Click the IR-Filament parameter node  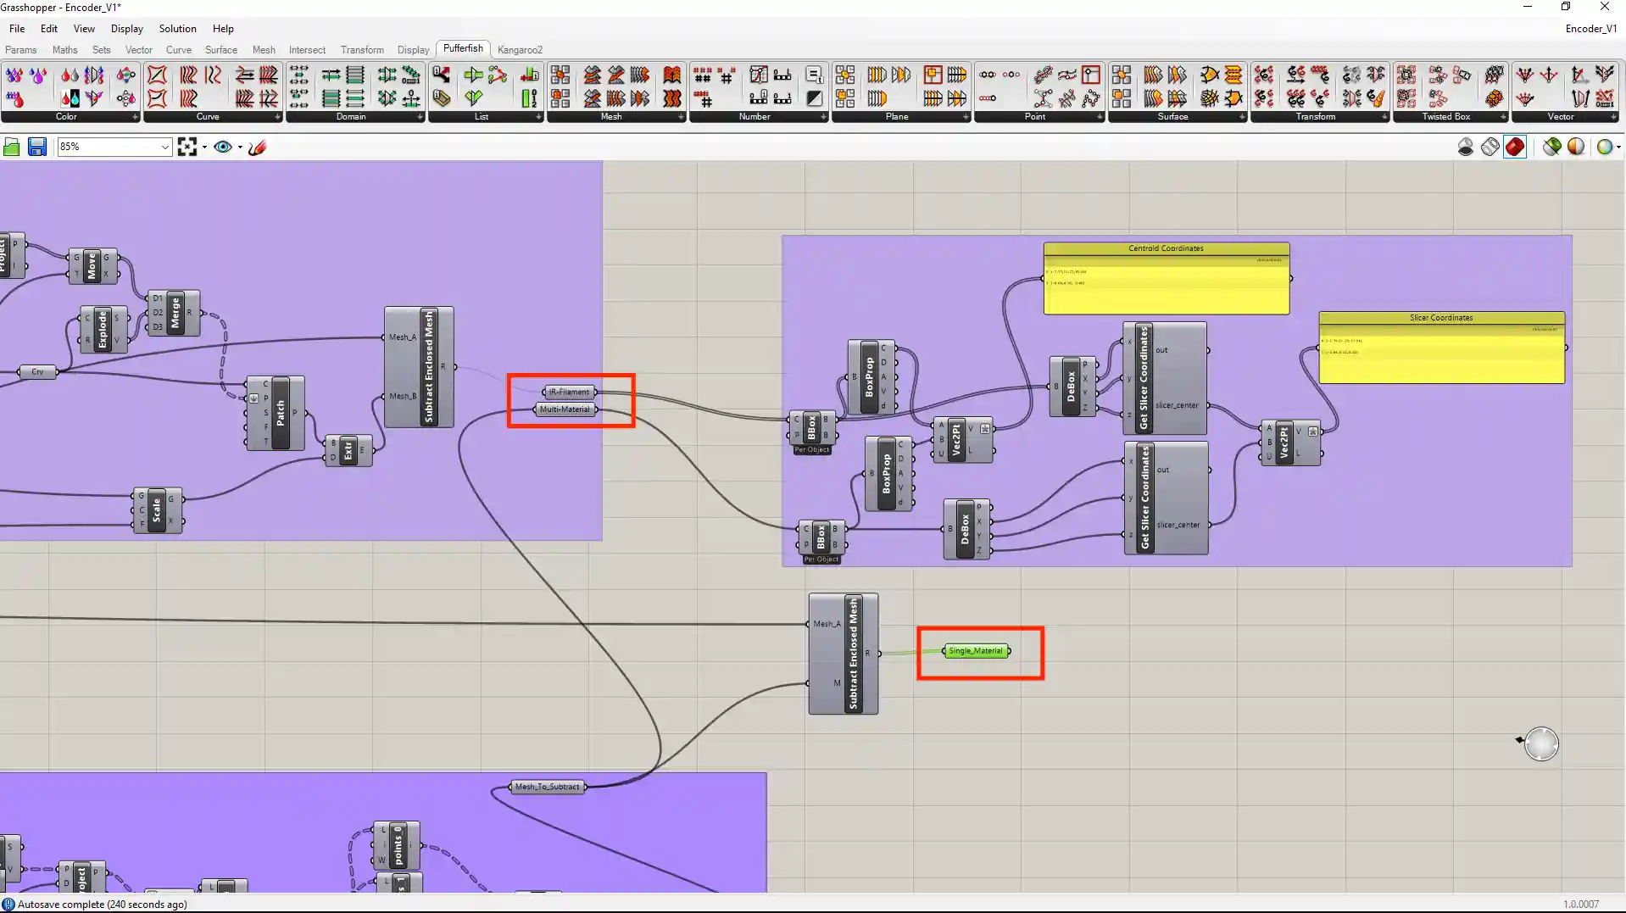tap(569, 392)
